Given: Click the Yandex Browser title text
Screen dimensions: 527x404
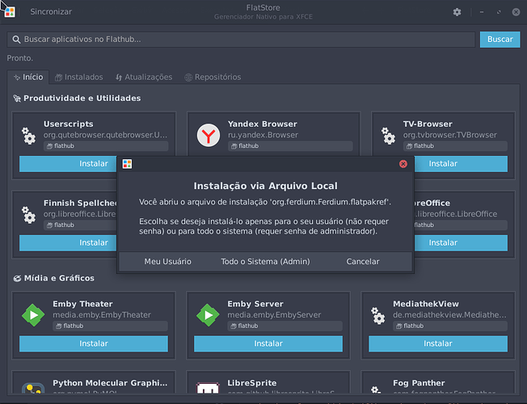Looking at the screenshot, I should pyautogui.click(x=263, y=124).
